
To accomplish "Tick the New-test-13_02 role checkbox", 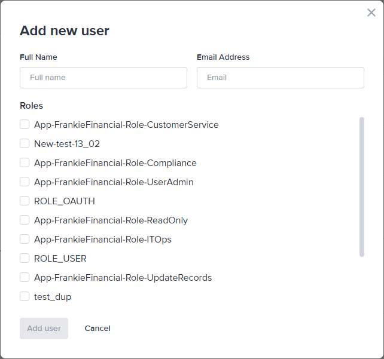I will point(25,144).
